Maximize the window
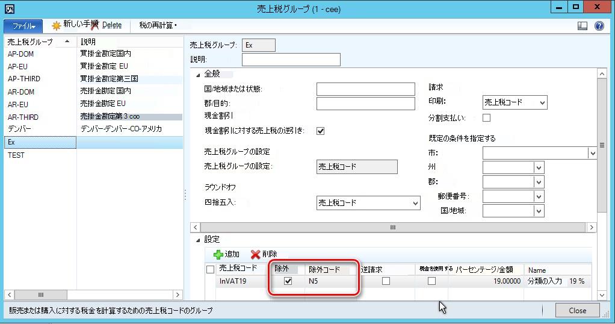Screen dimensions: 615x324 tap(575, 7)
